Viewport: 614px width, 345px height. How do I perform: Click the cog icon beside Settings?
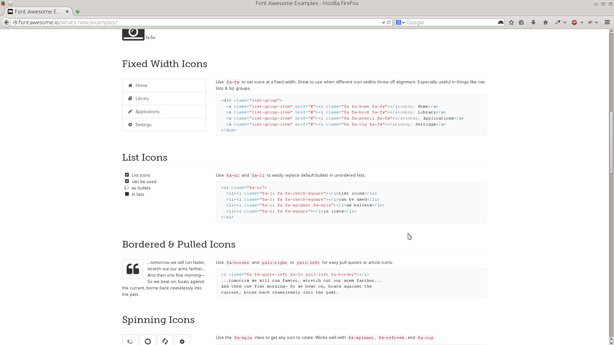click(x=130, y=125)
